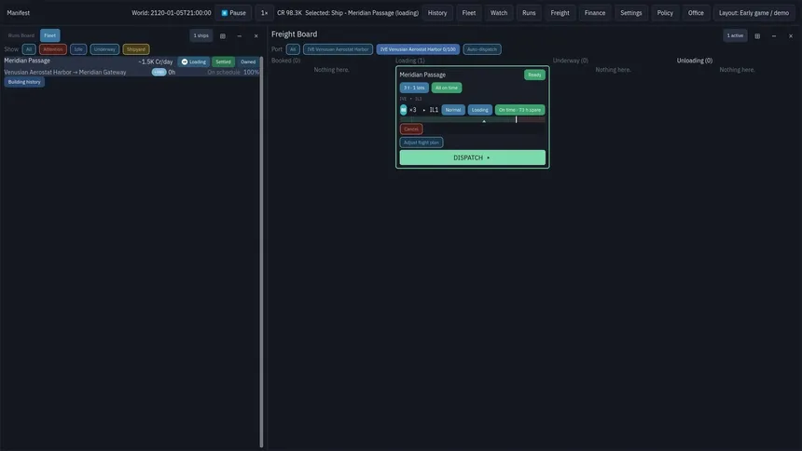Screen dimensions: 802x451
Task: Select the Meridian Passage ship row
Action: click(x=131, y=66)
